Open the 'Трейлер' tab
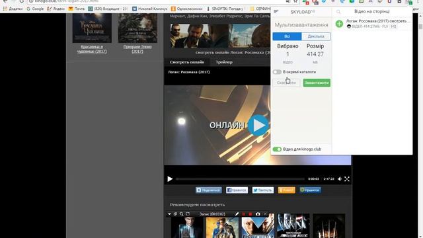Screen dimensions: 423x238 point(224,62)
